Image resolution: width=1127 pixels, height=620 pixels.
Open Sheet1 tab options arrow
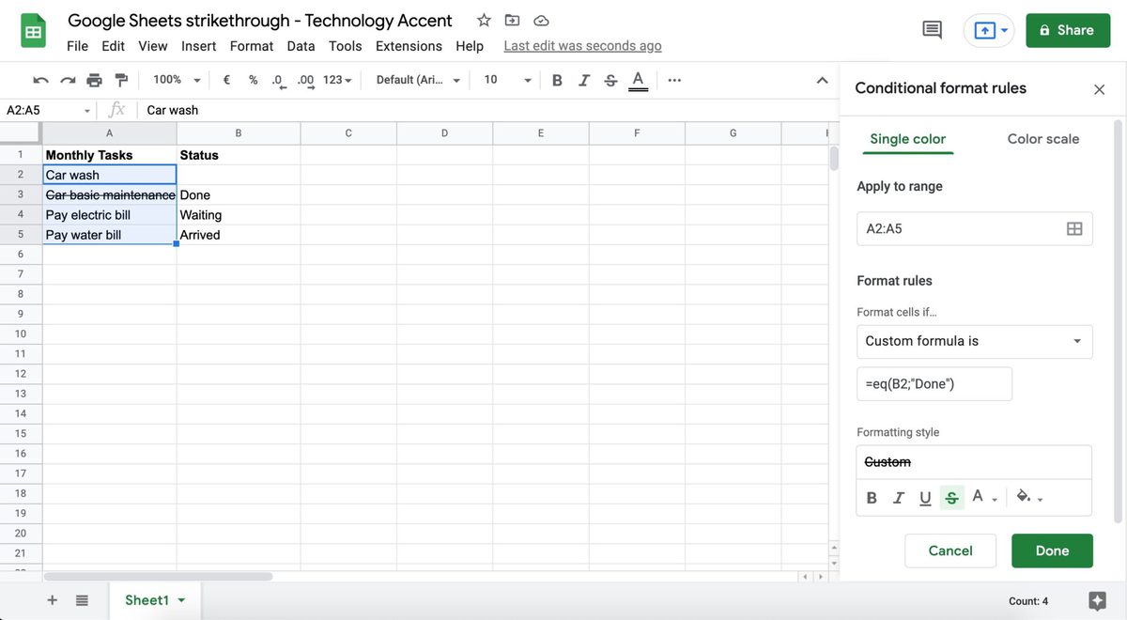point(181,600)
